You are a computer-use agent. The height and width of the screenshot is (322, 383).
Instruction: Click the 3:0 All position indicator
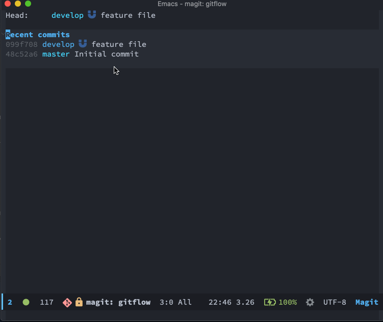(x=175, y=302)
